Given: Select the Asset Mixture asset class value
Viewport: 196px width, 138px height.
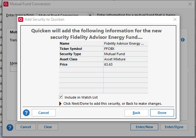Looking at the screenshot, I should tap(115, 59).
